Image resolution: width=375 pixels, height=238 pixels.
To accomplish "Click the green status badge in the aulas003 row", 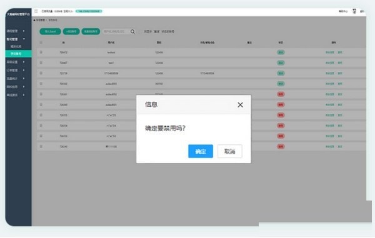I will click(x=281, y=84).
